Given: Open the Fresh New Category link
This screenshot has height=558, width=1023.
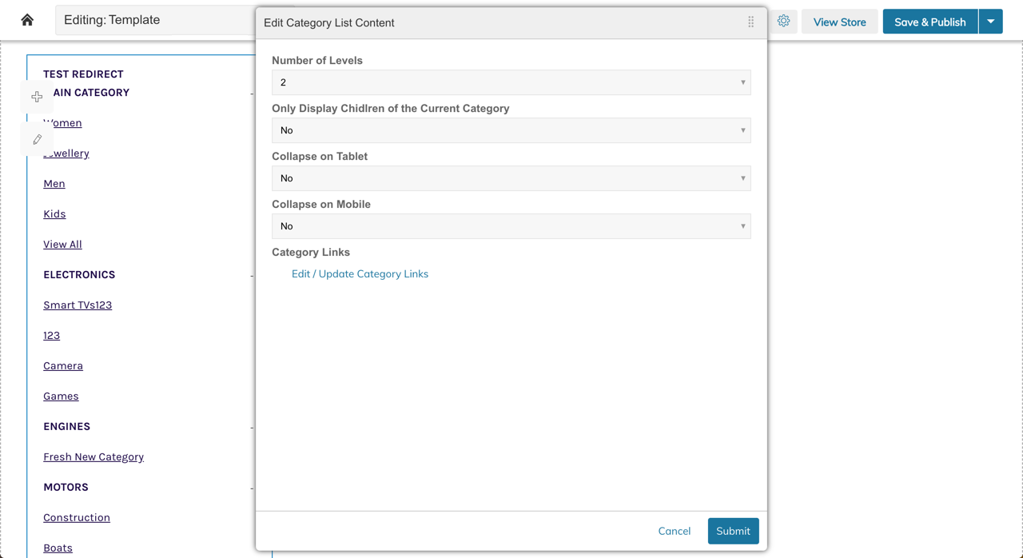Looking at the screenshot, I should click(x=94, y=456).
